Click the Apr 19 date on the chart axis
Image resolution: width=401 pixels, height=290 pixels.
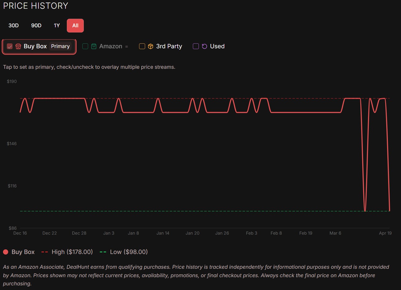click(x=385, y=233)
